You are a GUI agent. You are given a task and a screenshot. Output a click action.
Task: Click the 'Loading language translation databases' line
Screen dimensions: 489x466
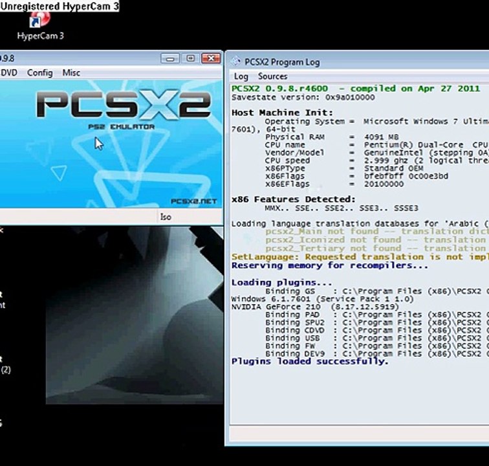click(360, 224)
